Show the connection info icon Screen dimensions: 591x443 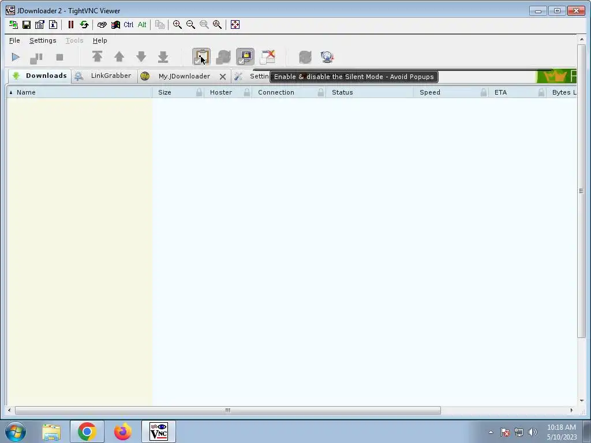[x=53, y=25]
